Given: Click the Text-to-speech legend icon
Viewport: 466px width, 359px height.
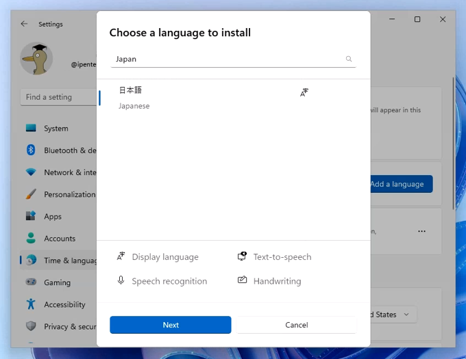Looking at the screenshot, I should point(242,256).
